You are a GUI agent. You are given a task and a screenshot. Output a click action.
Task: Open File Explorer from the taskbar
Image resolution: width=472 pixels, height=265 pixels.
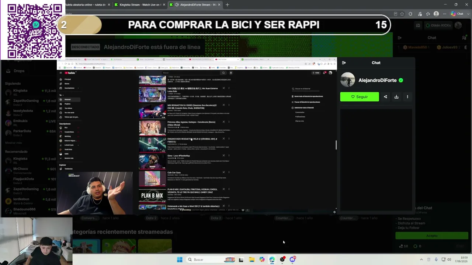[251, 259]
